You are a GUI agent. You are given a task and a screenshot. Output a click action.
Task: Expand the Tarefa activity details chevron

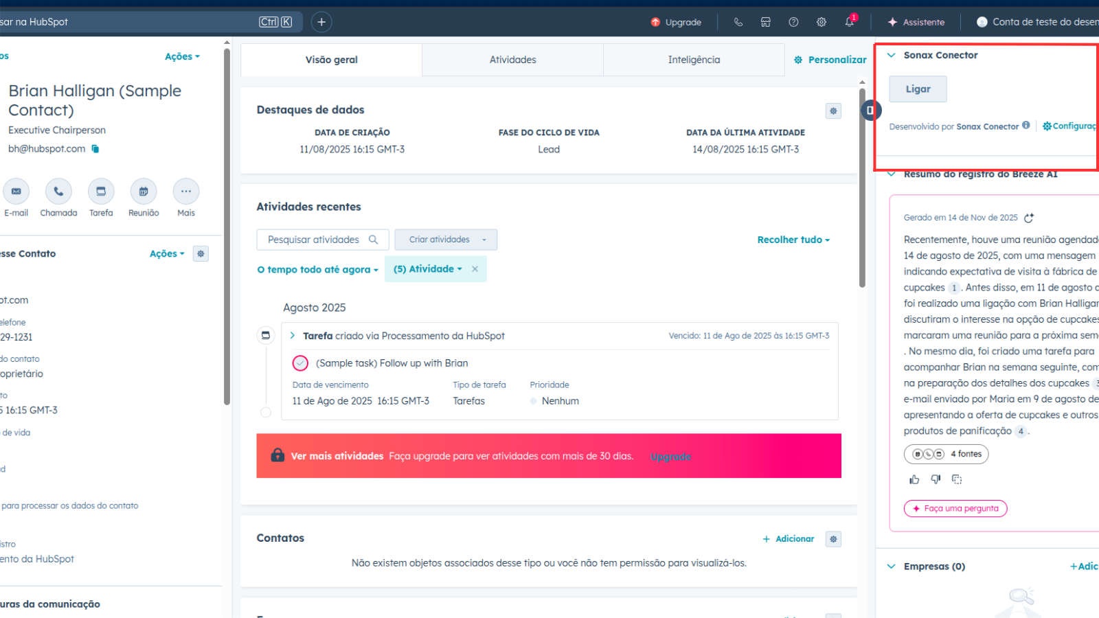[x=293, y=336]
